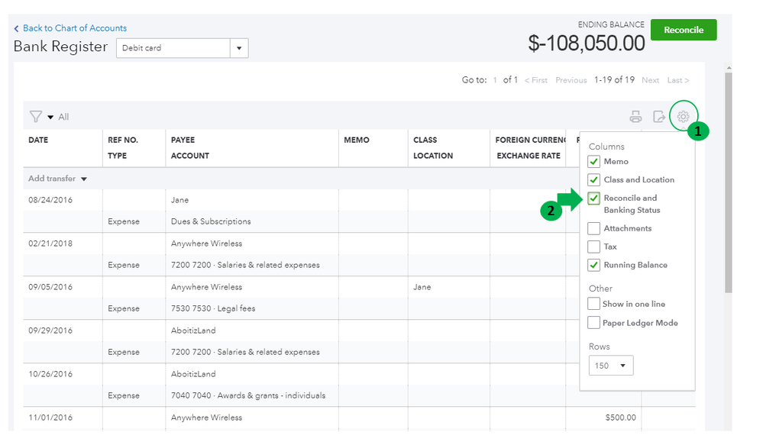763x445 pixels.
Task: Open the Debit card account dropdown
Action: 240,48
